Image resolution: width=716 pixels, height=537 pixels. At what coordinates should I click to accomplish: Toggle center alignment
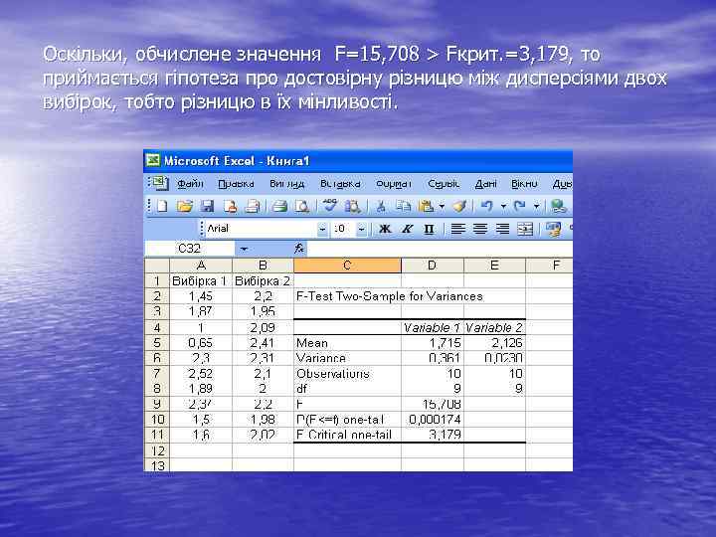(480, 229)
